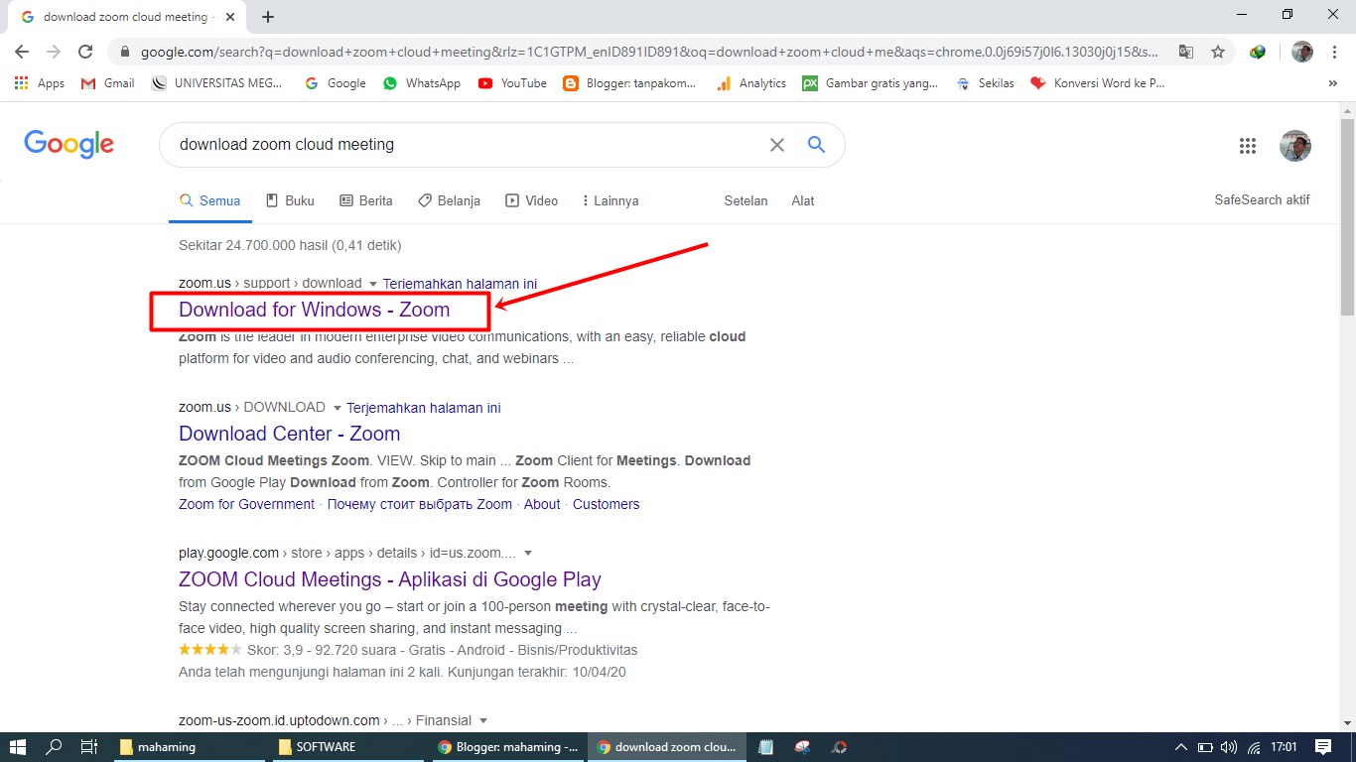The height and width of the screenshot is (762, 1356).
Task: Open the IDM extension icon
Action: tap(1257, 51)
